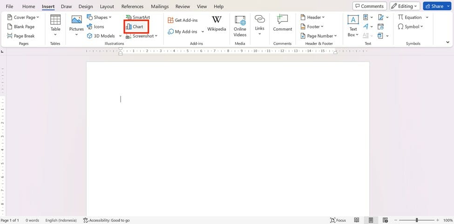The image size is (454, 224).
Task: Select Print Layout view in status bar
Action: click(371, 220)
